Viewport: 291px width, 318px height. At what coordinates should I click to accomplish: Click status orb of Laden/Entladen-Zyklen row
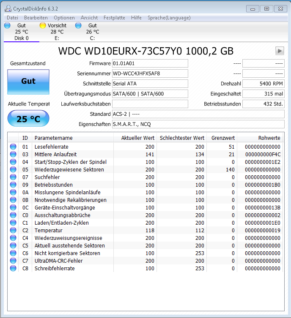point(13,223)
